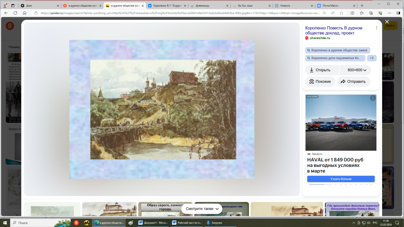Image resolution: width=404 pixels, height=227 pixels.
Task: Open the Windows Start menu
Action: 5,223
